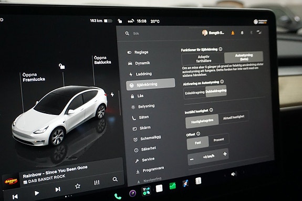Screen dimensions: 302x201
Task: Tap the white Tesla car model
Action: pyautogui.click(x=60, y=115)
